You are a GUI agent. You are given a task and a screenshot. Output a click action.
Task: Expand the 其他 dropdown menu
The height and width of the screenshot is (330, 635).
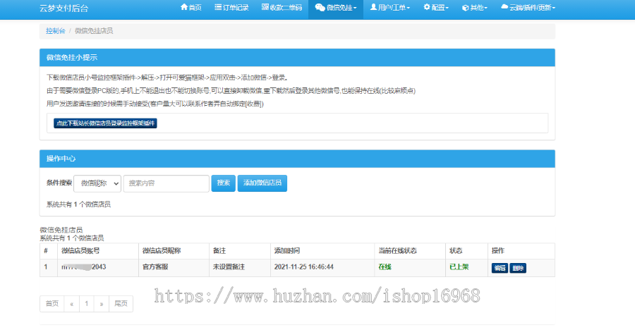tap(475, 8)
